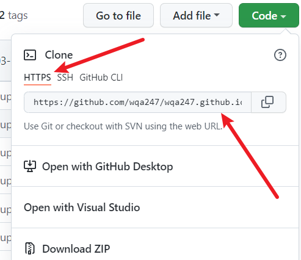Click the terminal icon beside Clone
The image size is (301, 260).
[x=30, y=55]
